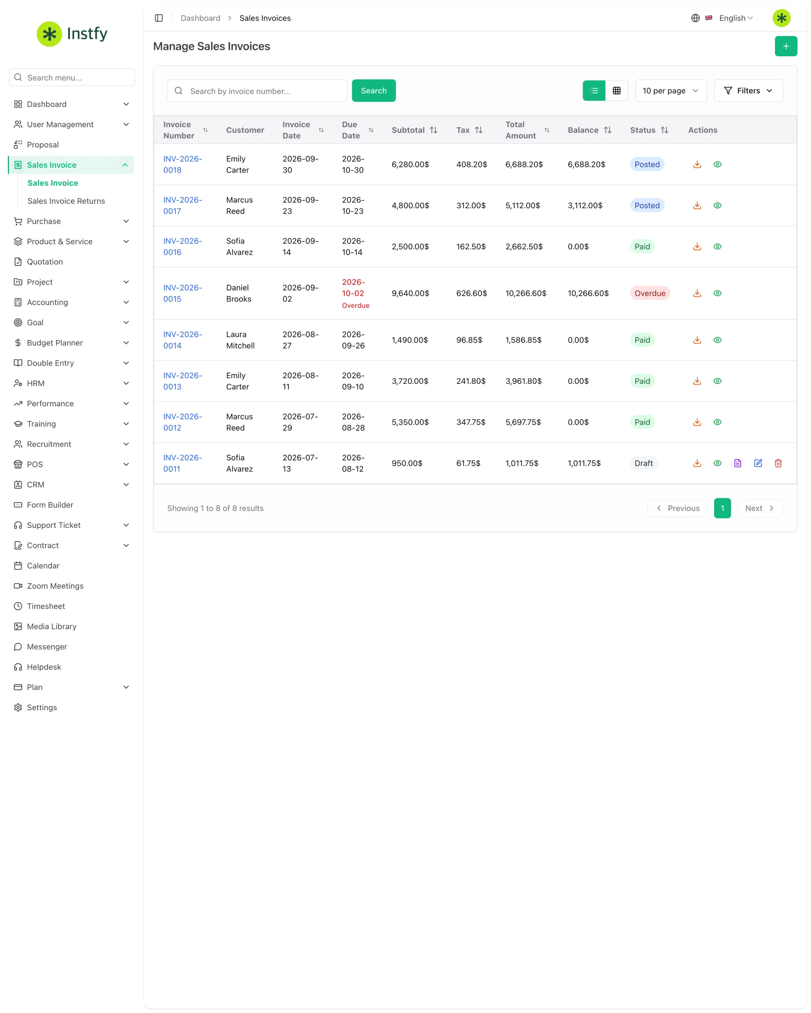Open the 10 per page dropdown
The height and width of the screenshot is (1013, 811).
671,91
